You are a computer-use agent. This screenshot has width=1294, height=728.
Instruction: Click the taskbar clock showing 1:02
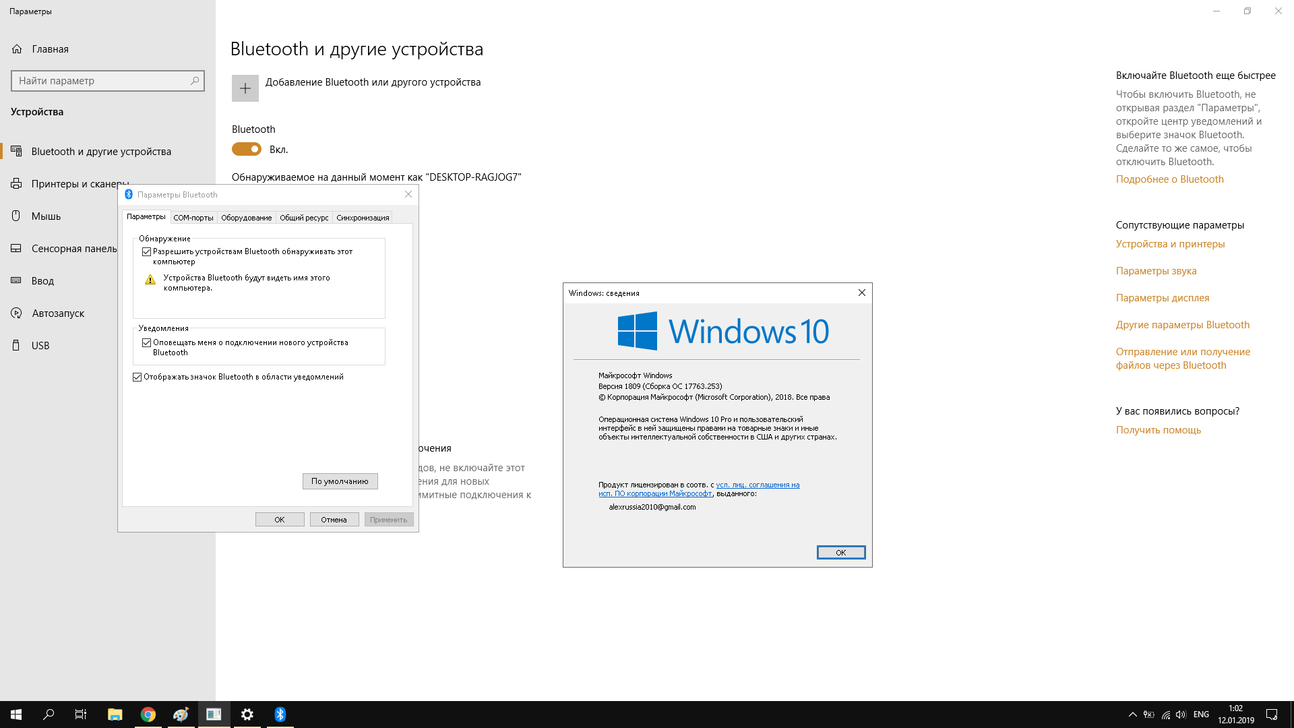1235,715
